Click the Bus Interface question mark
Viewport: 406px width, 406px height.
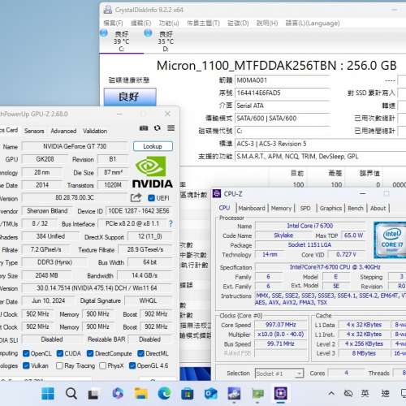tap(171, 223)
